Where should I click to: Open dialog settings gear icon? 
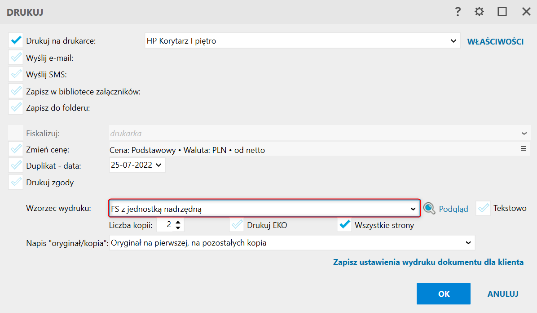tap(480, 12)
